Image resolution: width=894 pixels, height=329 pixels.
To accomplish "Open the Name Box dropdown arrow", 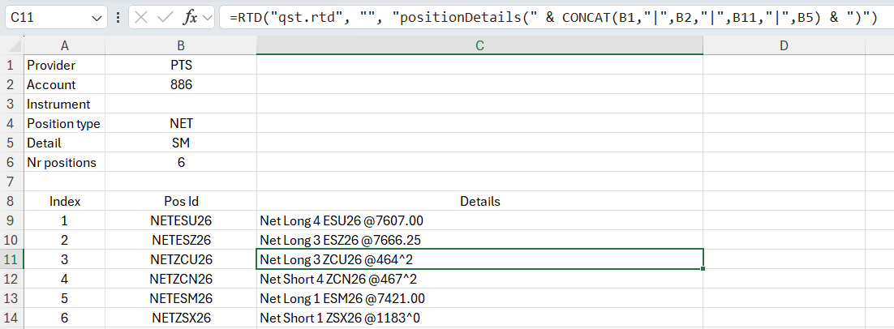I will [x=96, y=18].
